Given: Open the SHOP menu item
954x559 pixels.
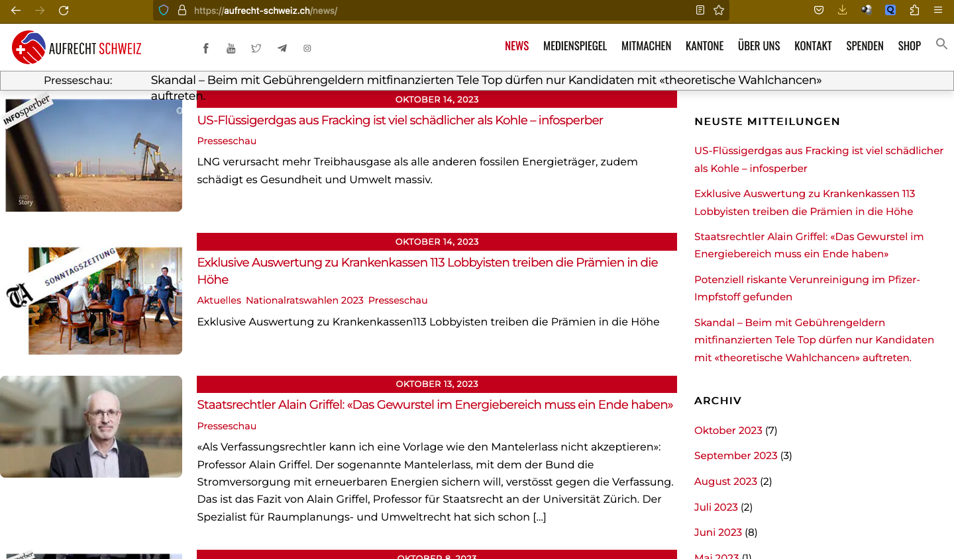Looking at the screenshot, I should point(910,46).
